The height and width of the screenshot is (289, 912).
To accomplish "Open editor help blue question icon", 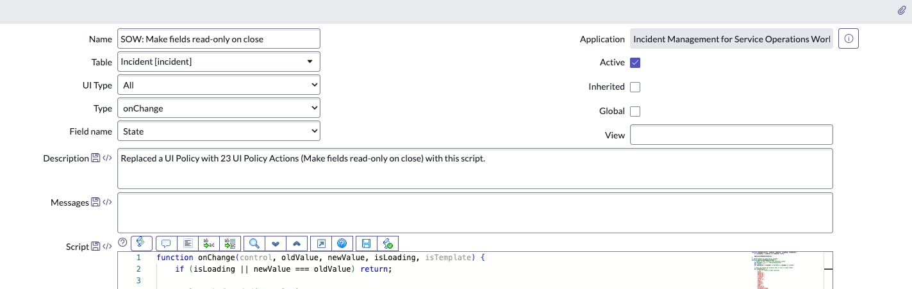I will coord(342,243).
